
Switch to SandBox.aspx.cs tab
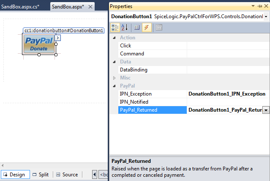pos(23,7)
